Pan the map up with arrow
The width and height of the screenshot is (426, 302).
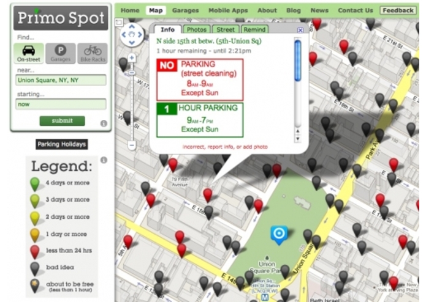132,26
